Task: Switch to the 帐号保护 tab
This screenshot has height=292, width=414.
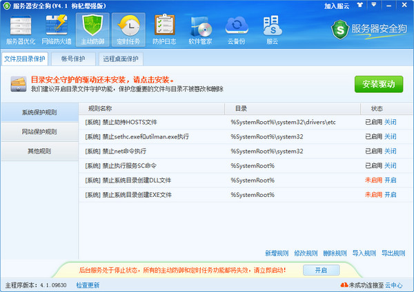Action: (73, 59)
